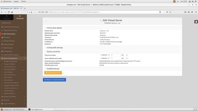This screenshot has height=111, width=198.
Task: Open notifications bell at right edge
Action: (x=196, y=22)
